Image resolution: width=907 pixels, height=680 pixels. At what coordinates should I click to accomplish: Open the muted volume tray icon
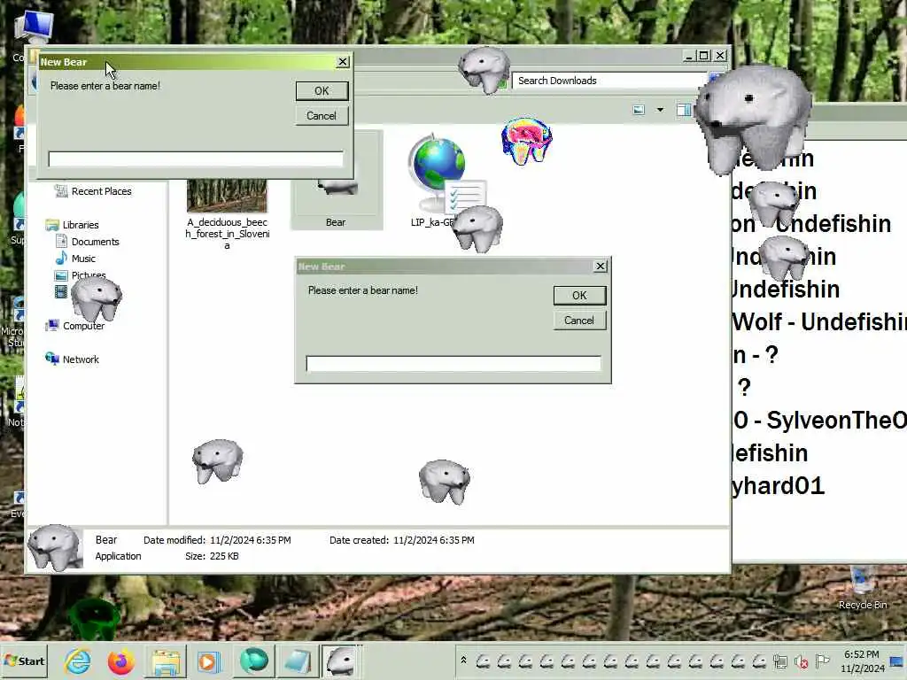(801, 661)
